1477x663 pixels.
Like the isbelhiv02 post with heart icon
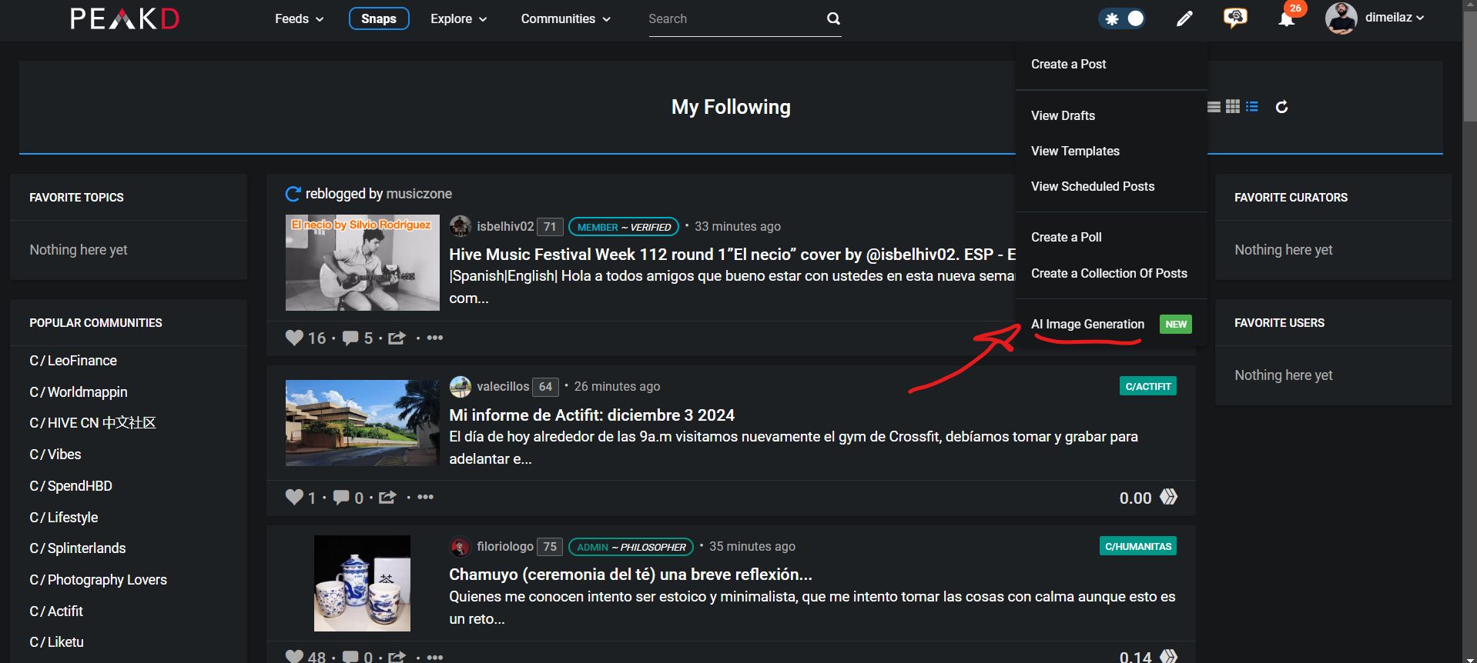294,338
